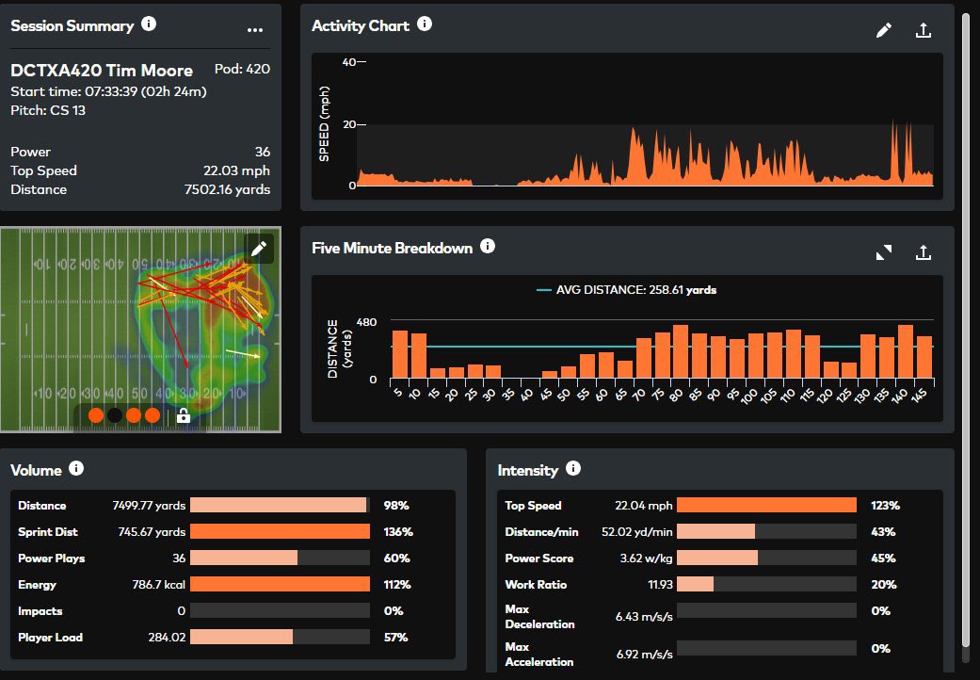Click the lock icon on heatmap toolbar
980x680 pixels.
tap(184, 415)
